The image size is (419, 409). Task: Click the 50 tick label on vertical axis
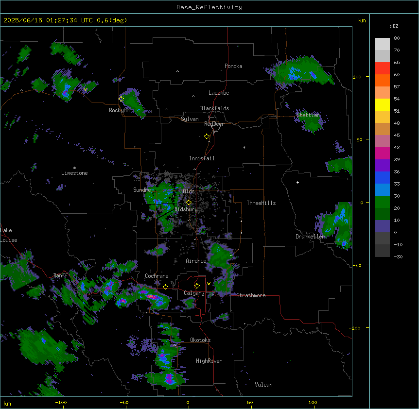359,139
